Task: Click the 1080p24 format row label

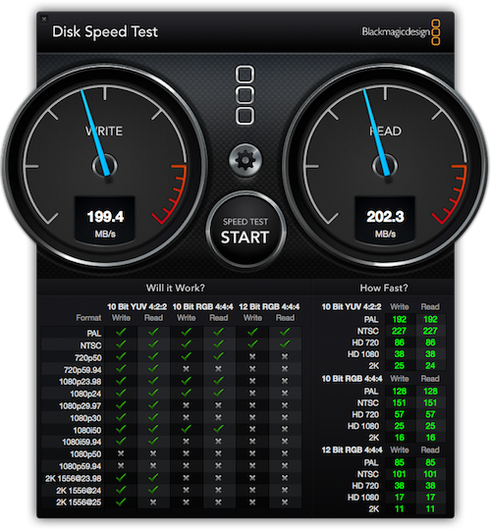Action: click(x=85, y=394)
